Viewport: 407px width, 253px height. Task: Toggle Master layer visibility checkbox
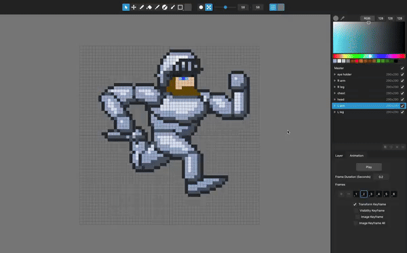[402, 68]
